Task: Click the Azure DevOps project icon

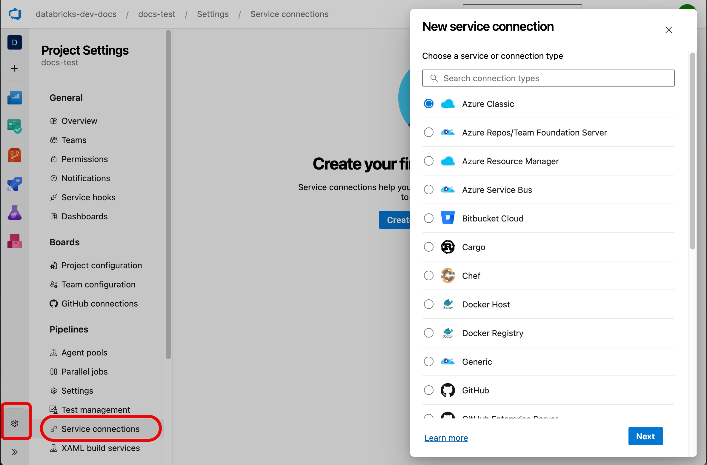Action: click(14, 41)
